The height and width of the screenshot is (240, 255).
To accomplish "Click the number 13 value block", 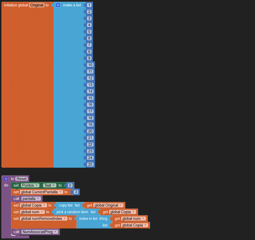I will tap(90, 85).
